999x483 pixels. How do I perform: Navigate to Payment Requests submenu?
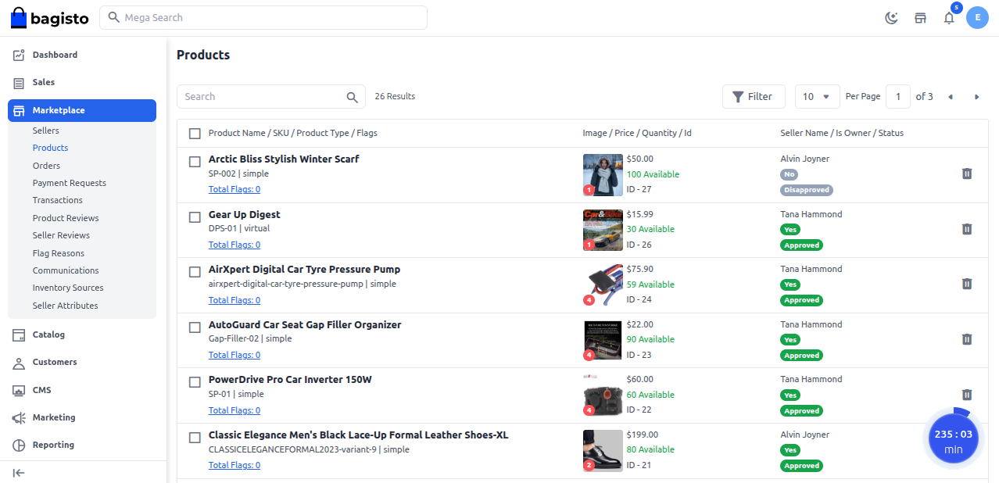click(x=70, y=183)
